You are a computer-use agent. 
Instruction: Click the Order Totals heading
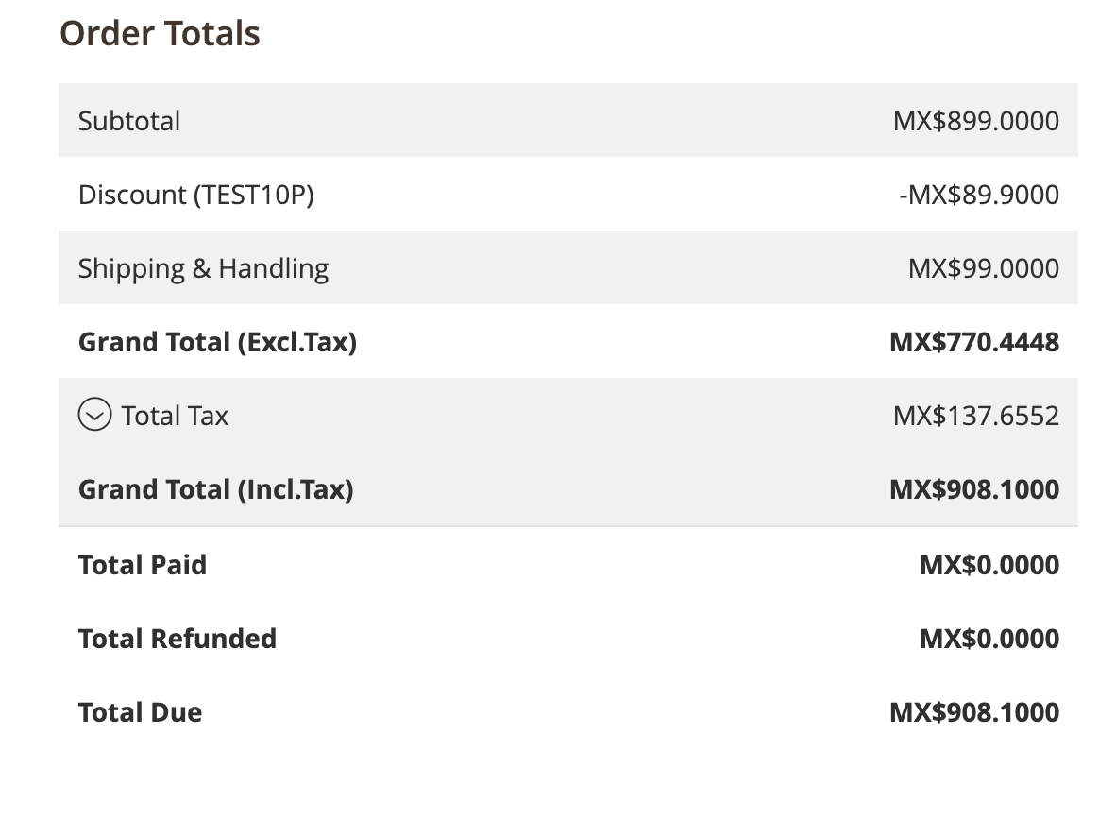tap(161, 33)
